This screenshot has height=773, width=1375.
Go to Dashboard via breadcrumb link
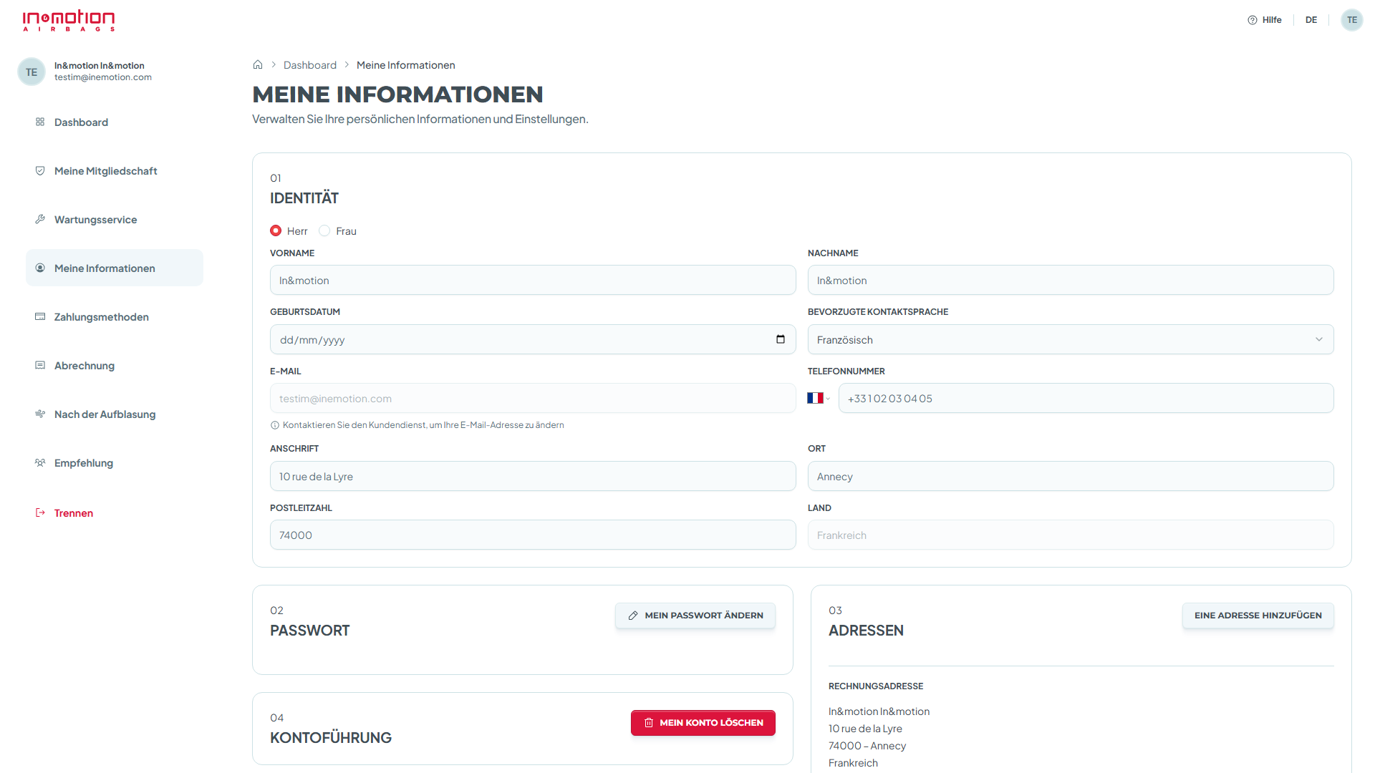click(310, 65)
